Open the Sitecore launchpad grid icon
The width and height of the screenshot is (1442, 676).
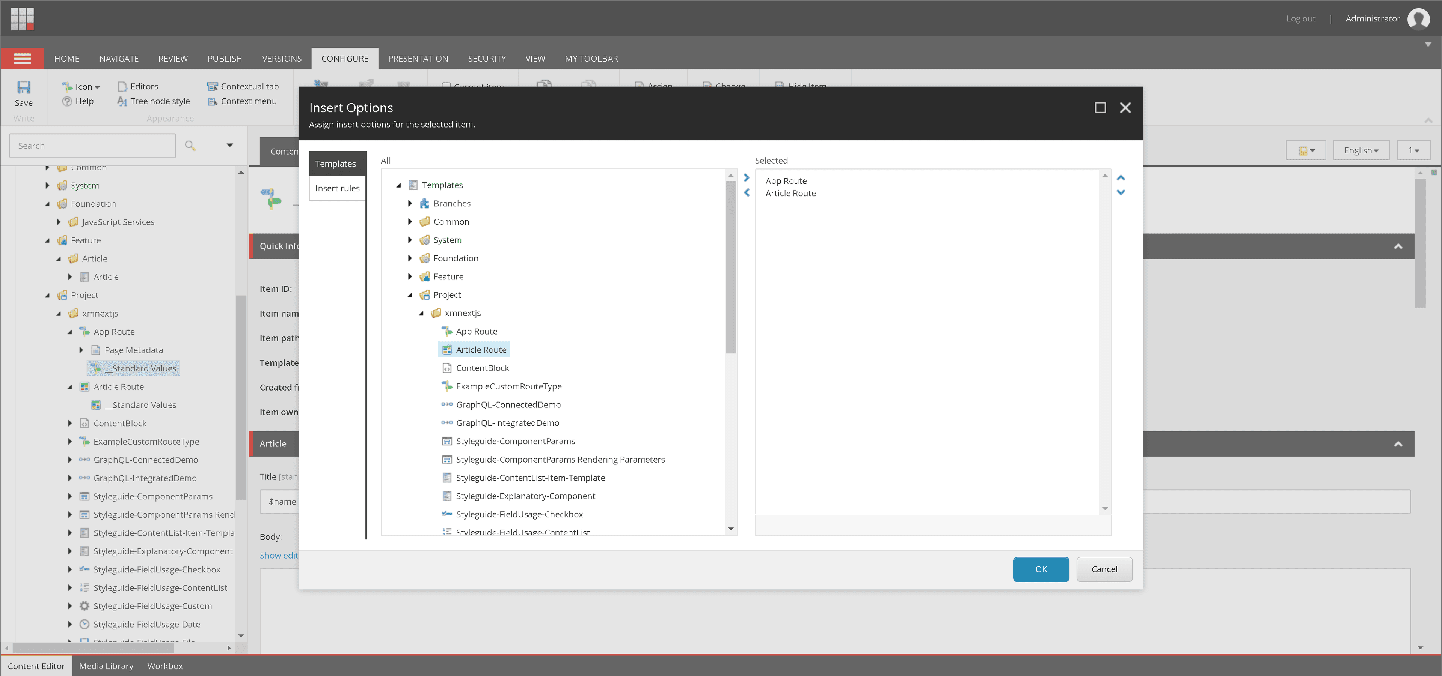23,18
